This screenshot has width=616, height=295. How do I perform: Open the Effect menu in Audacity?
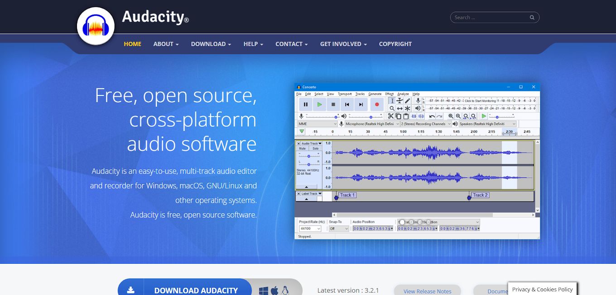click(x=389, y=94)
